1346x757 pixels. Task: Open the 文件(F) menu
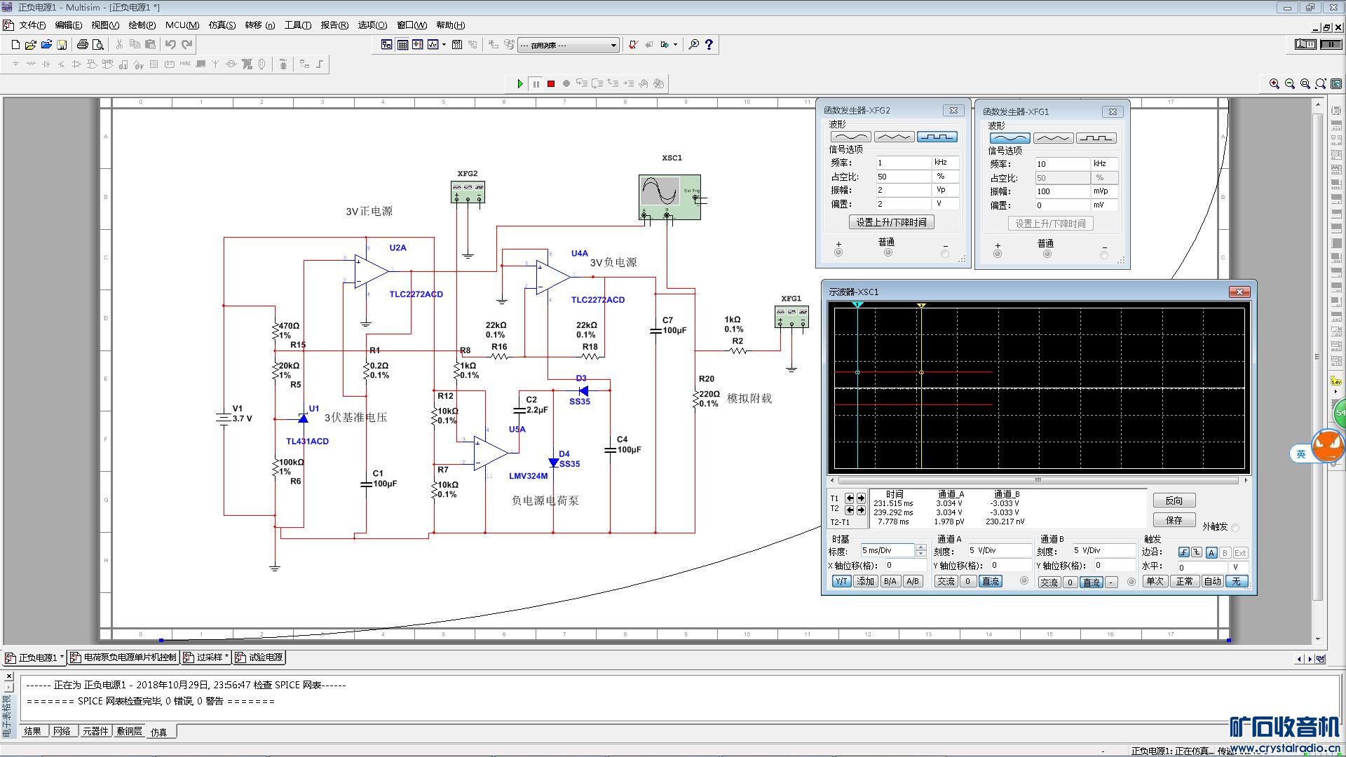click(x=32, y=25)
